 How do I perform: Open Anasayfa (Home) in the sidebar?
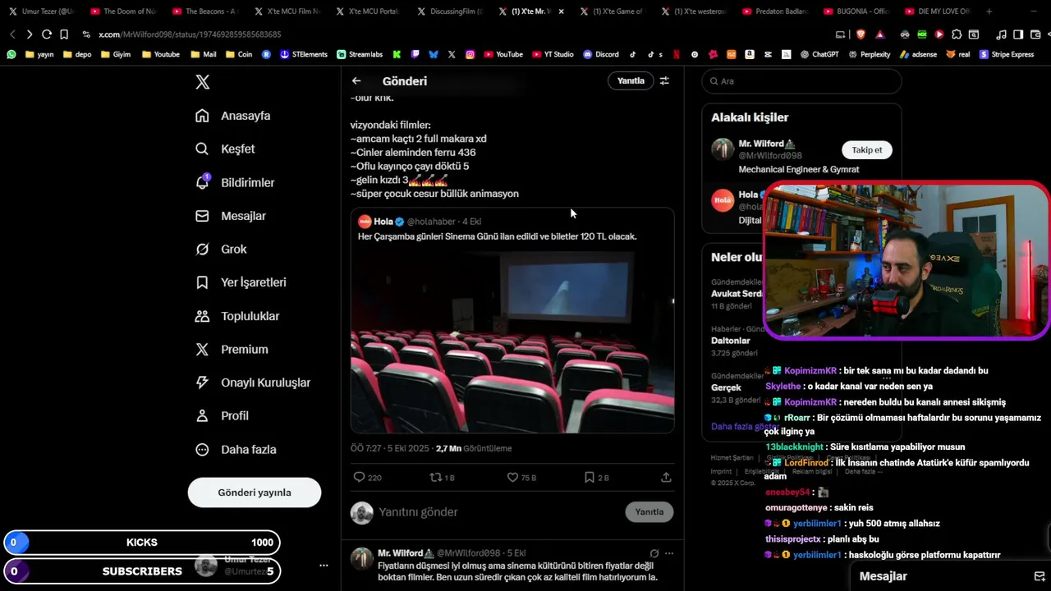(x=233, y=116)
